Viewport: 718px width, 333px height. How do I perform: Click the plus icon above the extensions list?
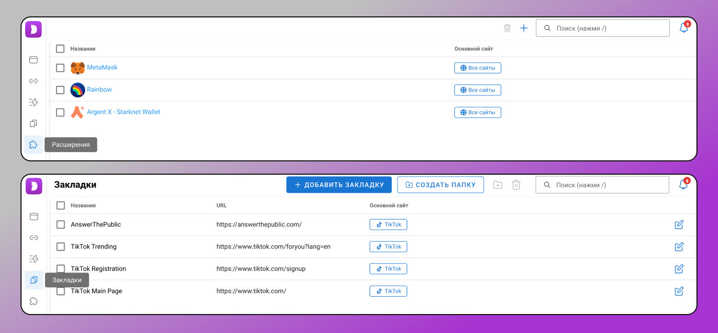pos(524,28)
